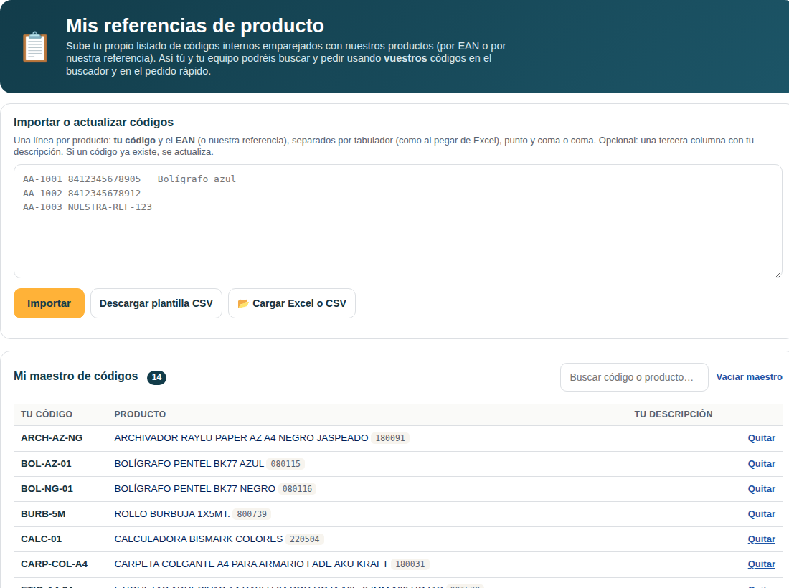Click the 14 count badge
This screenshot has height=588, width=789.
[x=156, y=377]
